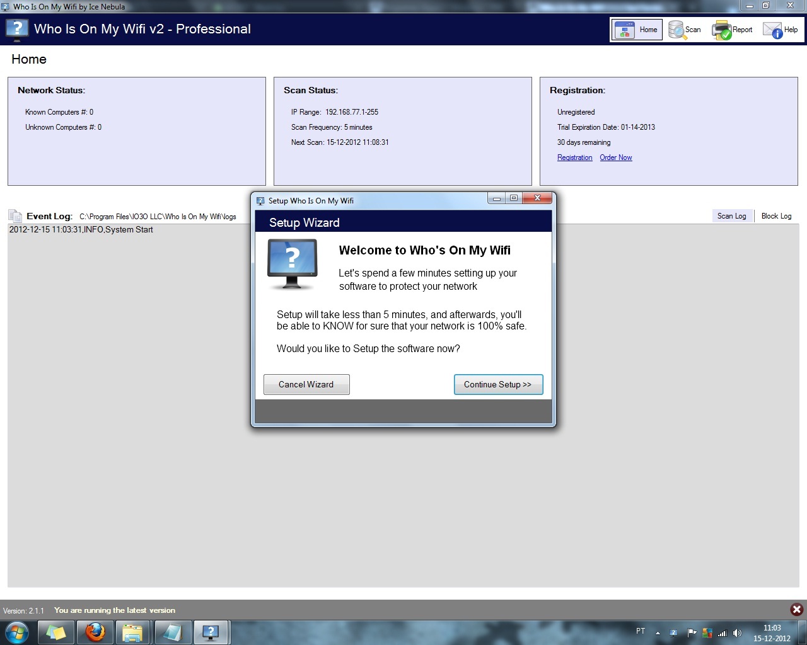Image resolution: width=807 pixels, height=645 pixels.
Task: Open the Help toolbar button
Action: [781, 30]
